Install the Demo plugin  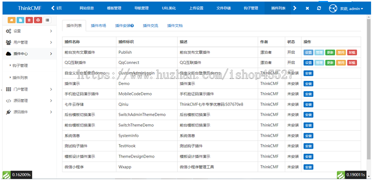[308, 84]
